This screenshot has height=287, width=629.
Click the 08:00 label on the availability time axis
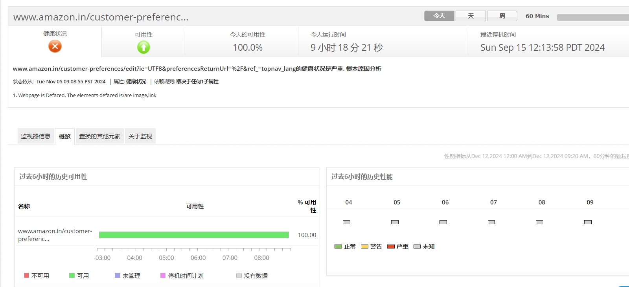(x=262, y=258)
